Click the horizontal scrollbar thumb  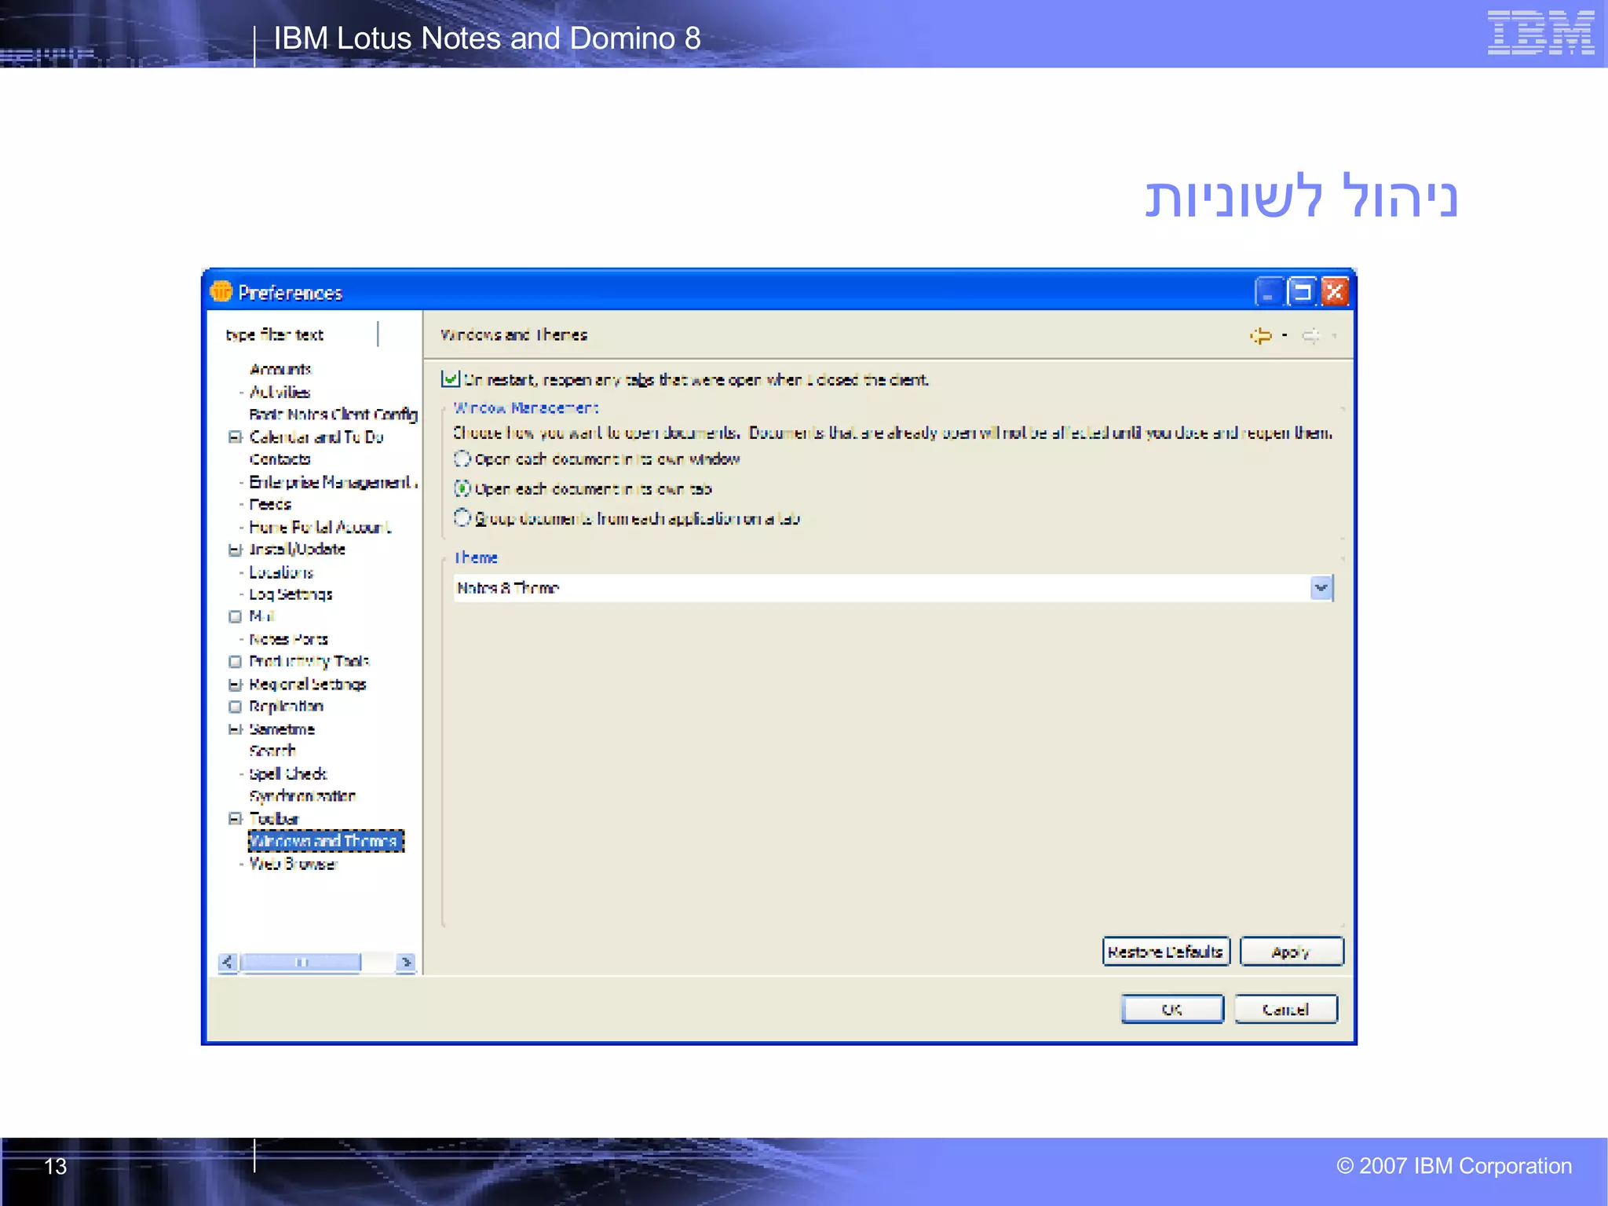click(x=301, y=962)
